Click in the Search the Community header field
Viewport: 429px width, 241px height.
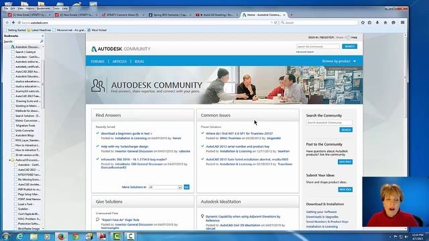[x=318, y=46]
